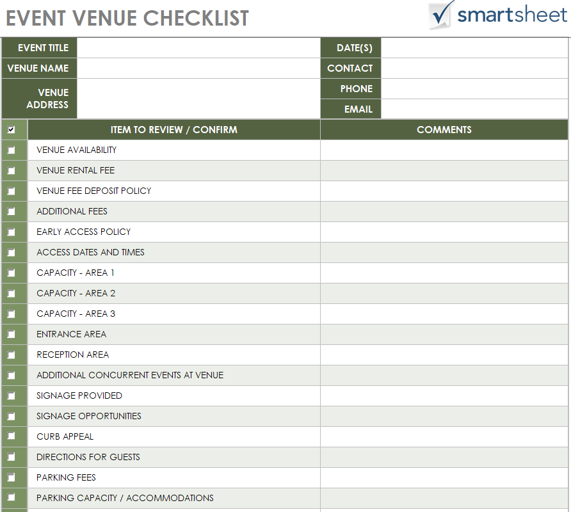
Task: Select the Venue Name input field
Action: (x=198, y=68)
